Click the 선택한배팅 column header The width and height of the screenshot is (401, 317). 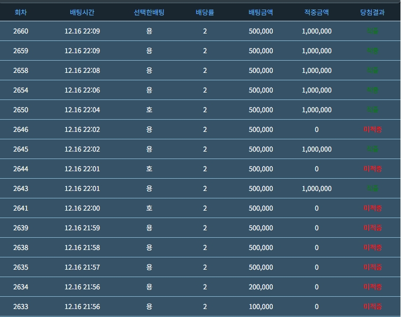click(x=149, y=12)
